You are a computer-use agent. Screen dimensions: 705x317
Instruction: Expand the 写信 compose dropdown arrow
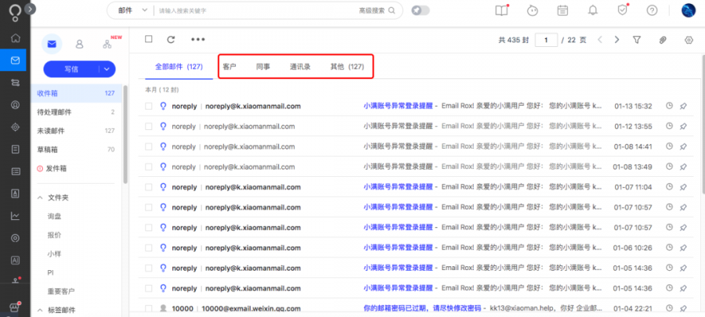pos(107,69)
